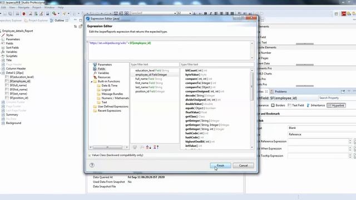Select position_id field in the list
The height and width of the screenshot is (200, 356).
point(150,91)
